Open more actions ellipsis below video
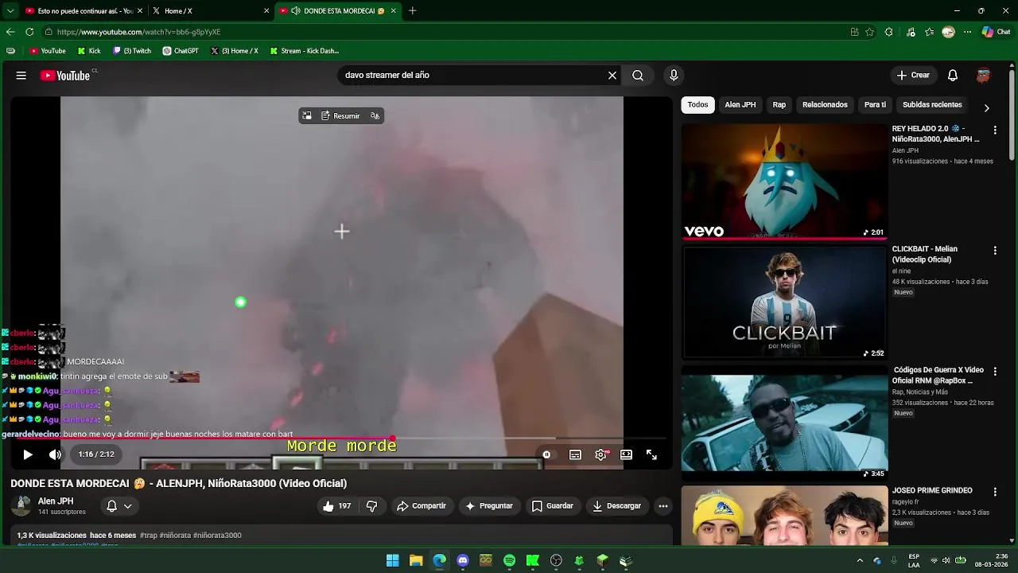Image resolution: width=1018 pixels, height=573 pixels. [x=663, y=506]
